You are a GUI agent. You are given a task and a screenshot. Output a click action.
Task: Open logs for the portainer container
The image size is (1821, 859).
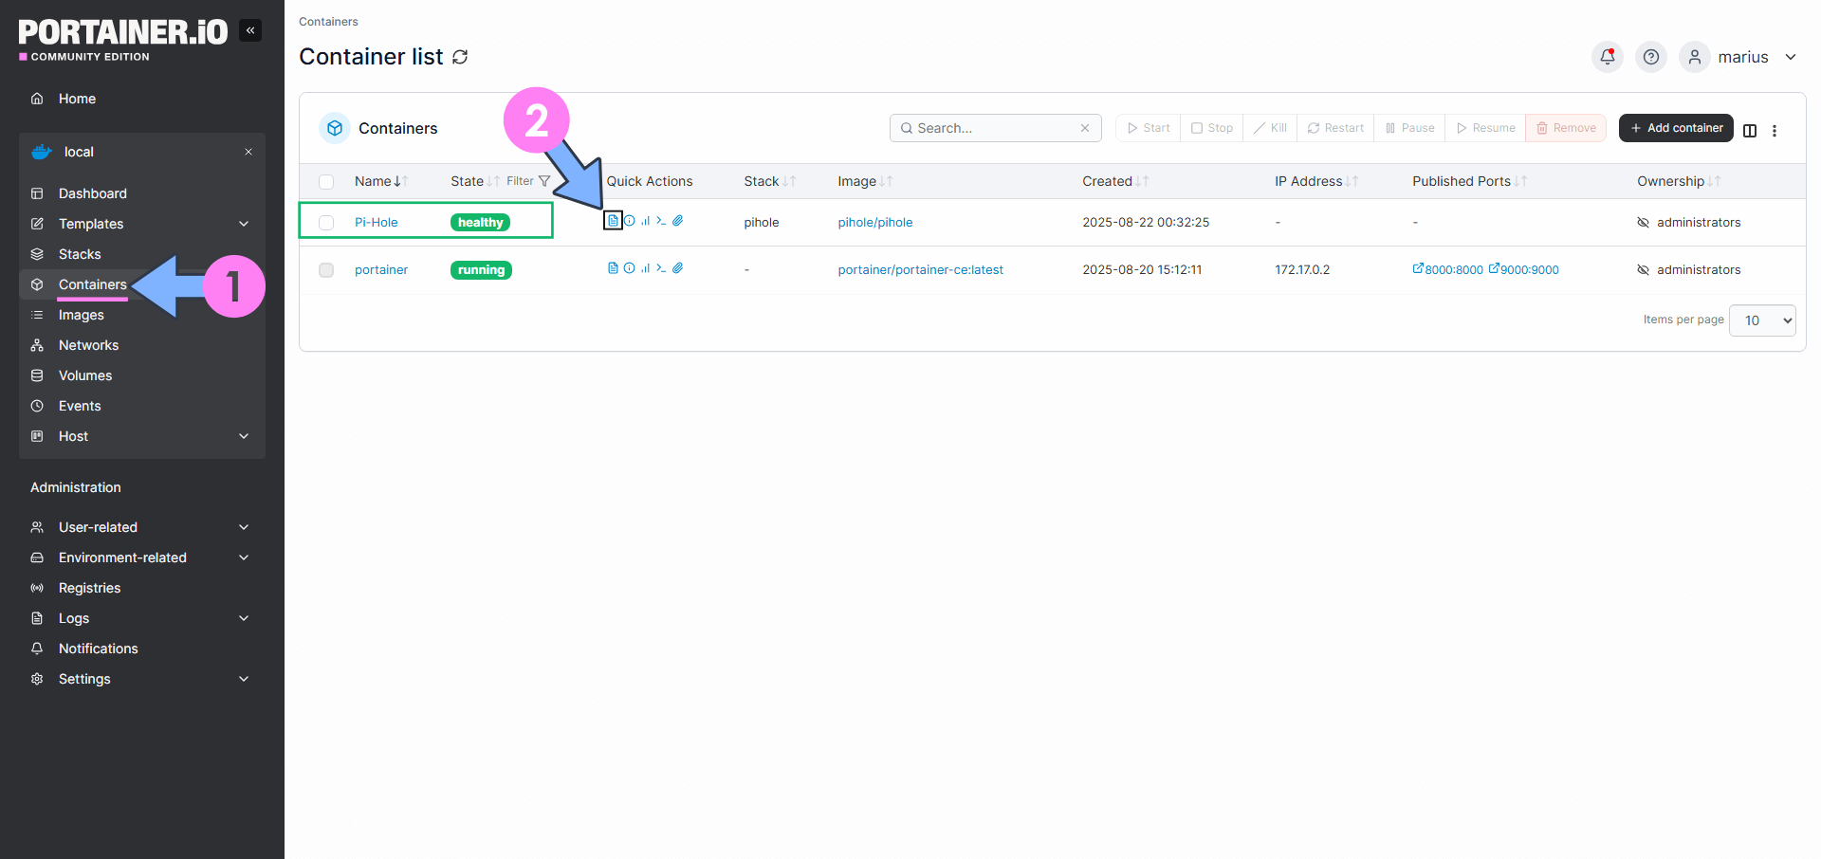tap(613, 268)
